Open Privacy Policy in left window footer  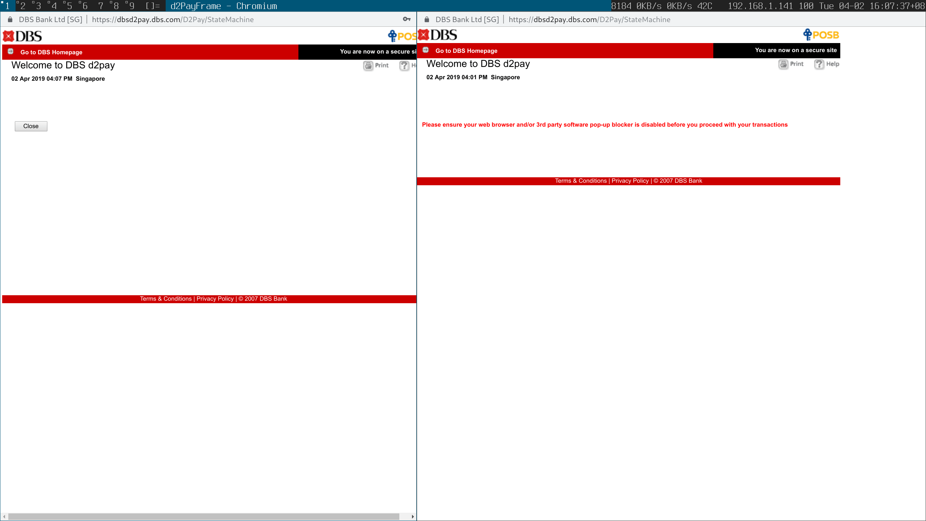[215, 299]
